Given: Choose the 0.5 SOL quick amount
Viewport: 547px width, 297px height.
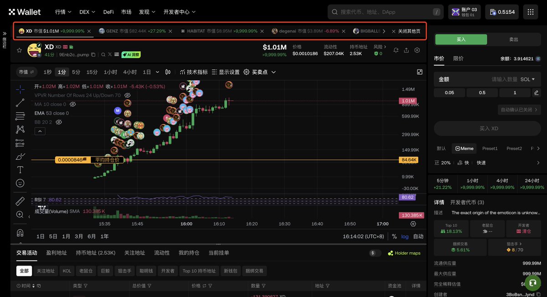Looking at the screenshot, I should coord(482,93).
